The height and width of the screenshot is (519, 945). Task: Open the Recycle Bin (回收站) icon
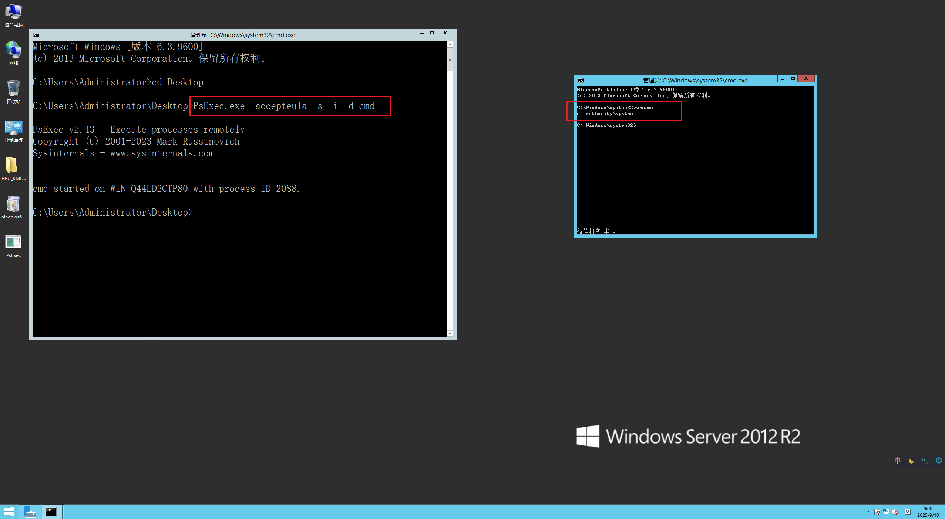13,89
